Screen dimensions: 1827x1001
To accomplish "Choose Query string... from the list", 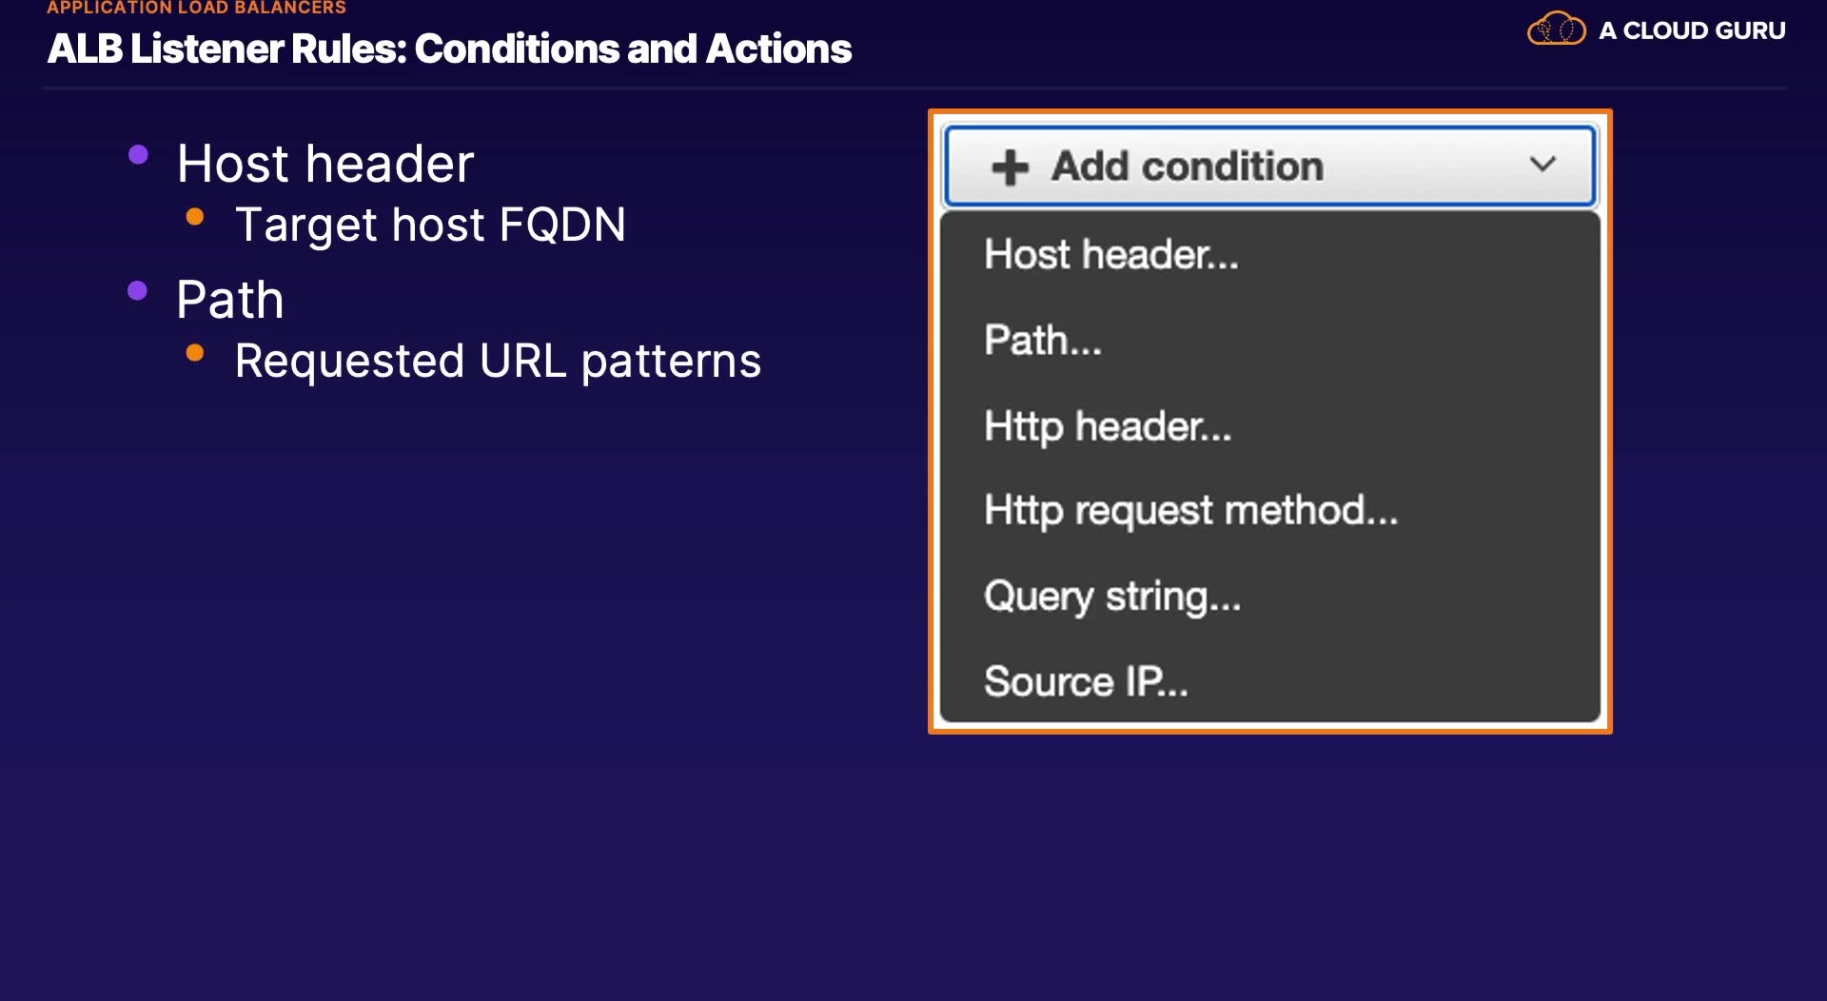I will pyautogui.click(x=1111, y=597).
